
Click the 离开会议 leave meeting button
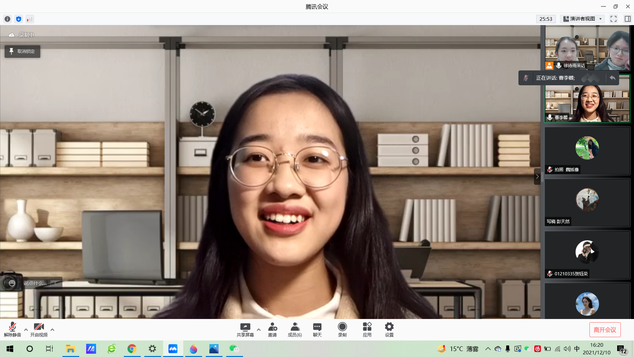point(605,330)
